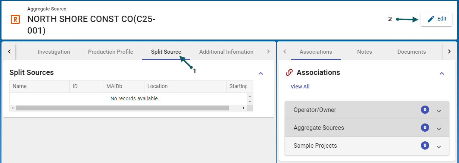This screenshot has height=163, width=459.
Task: Expand the Sample Projects association row
Action: click(439, 146)
